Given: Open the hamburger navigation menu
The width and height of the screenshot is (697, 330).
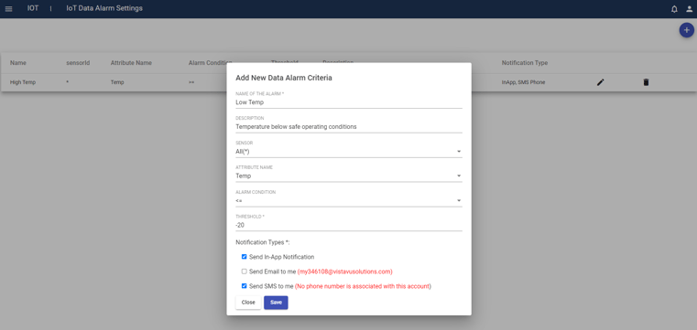Looking at the screenshot, I should coord(9,9).
